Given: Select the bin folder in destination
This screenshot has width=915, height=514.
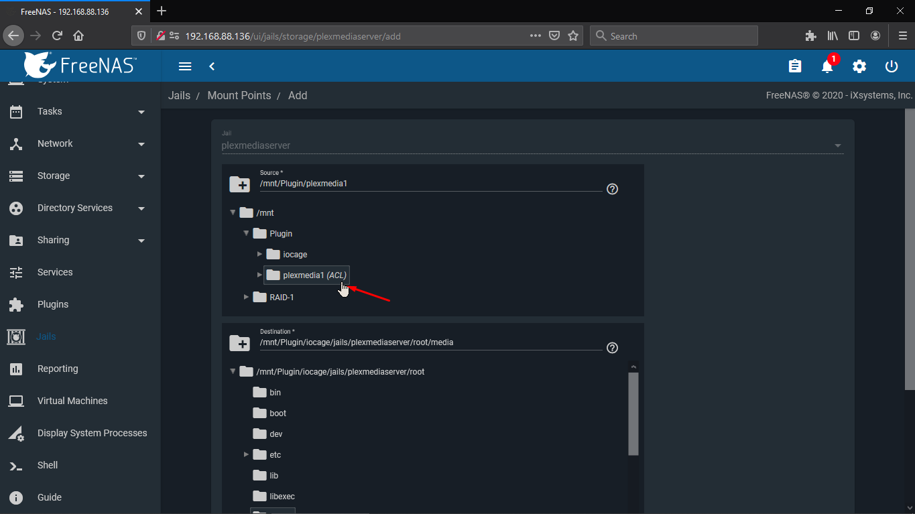Looking at the screenshot, I should (x=267, y=392).
